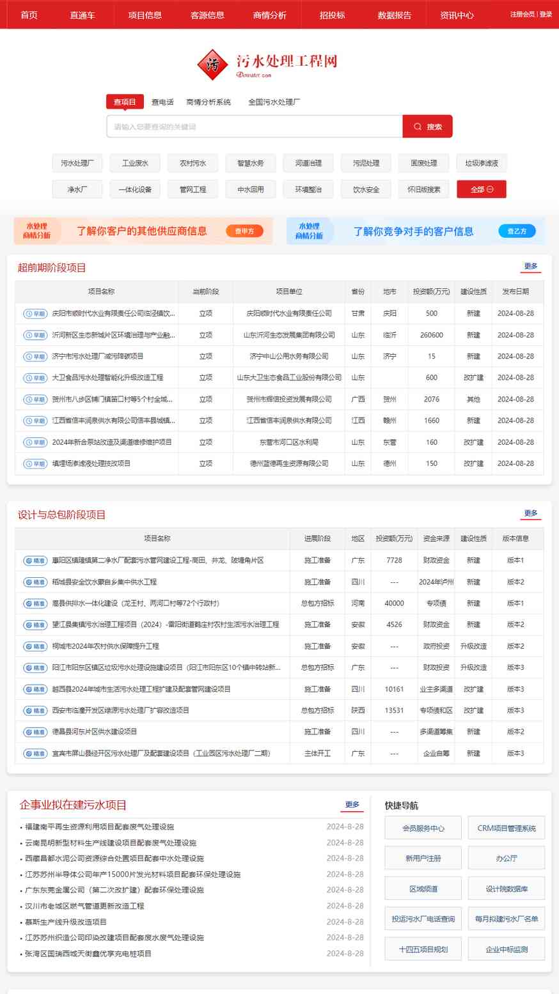Image resolution: width=559 pixels, height=994 pixels.
Task: Open 首页 in the top navigation
Action: tap(29, 15)
